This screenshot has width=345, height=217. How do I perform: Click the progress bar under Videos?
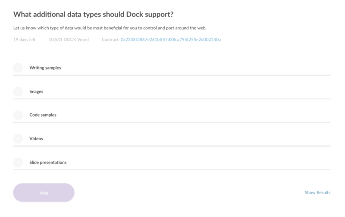(x=172, y=146)
